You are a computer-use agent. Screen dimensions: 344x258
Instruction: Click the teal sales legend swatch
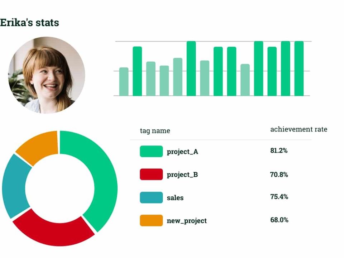pos(151,197)
